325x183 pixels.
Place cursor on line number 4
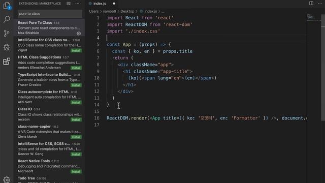click(98, 38)
